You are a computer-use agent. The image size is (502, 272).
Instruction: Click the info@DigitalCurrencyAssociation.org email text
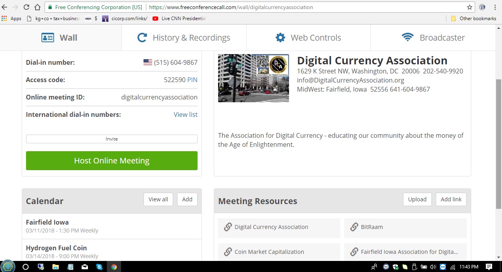tap(351, 80)
